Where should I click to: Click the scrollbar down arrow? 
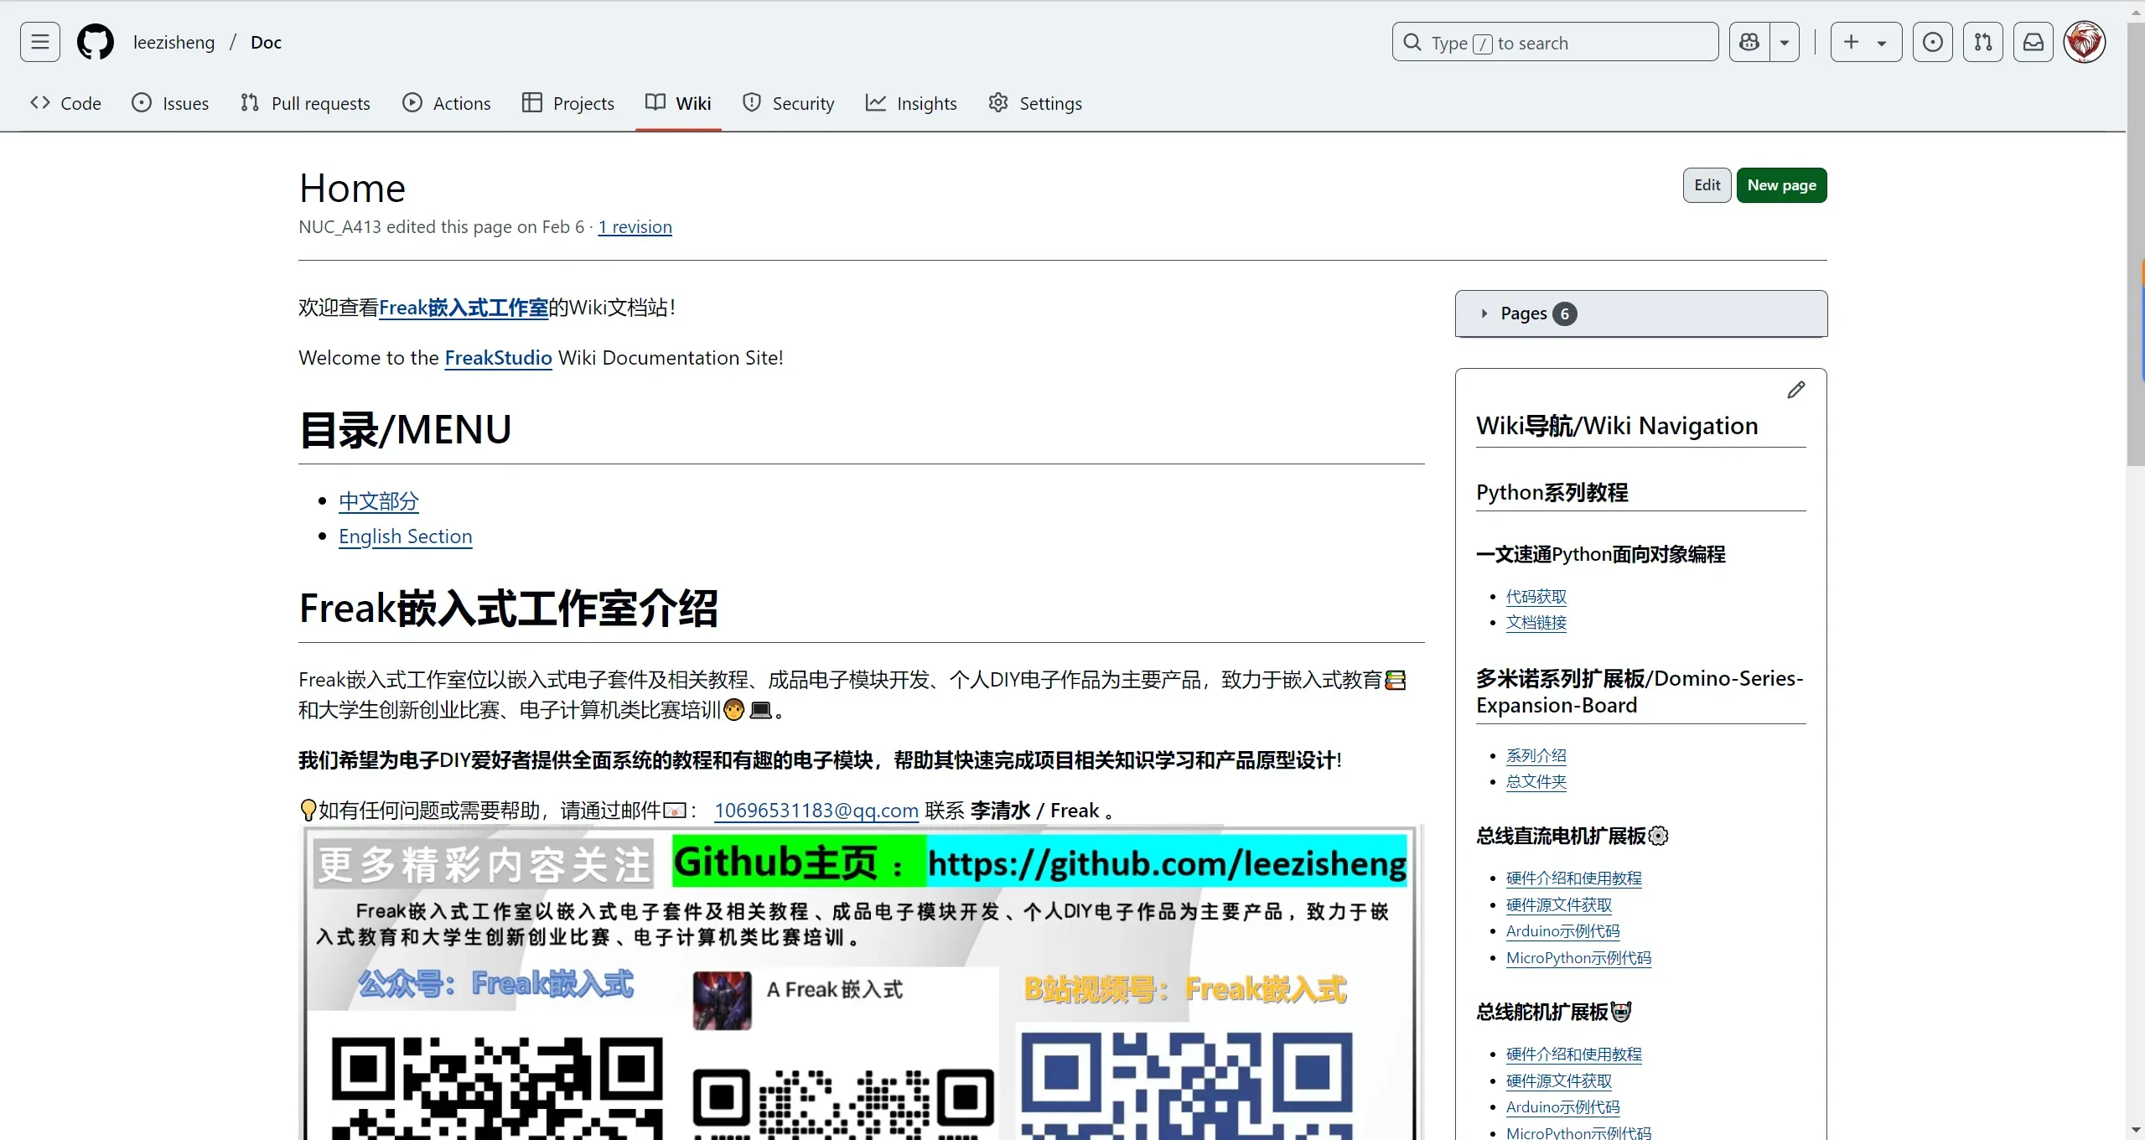[x=2136, y=1131]
